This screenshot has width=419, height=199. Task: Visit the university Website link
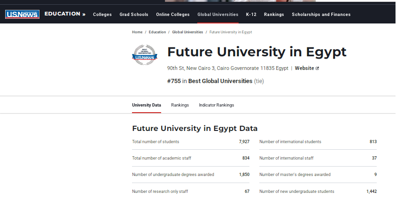pos(304,68)
